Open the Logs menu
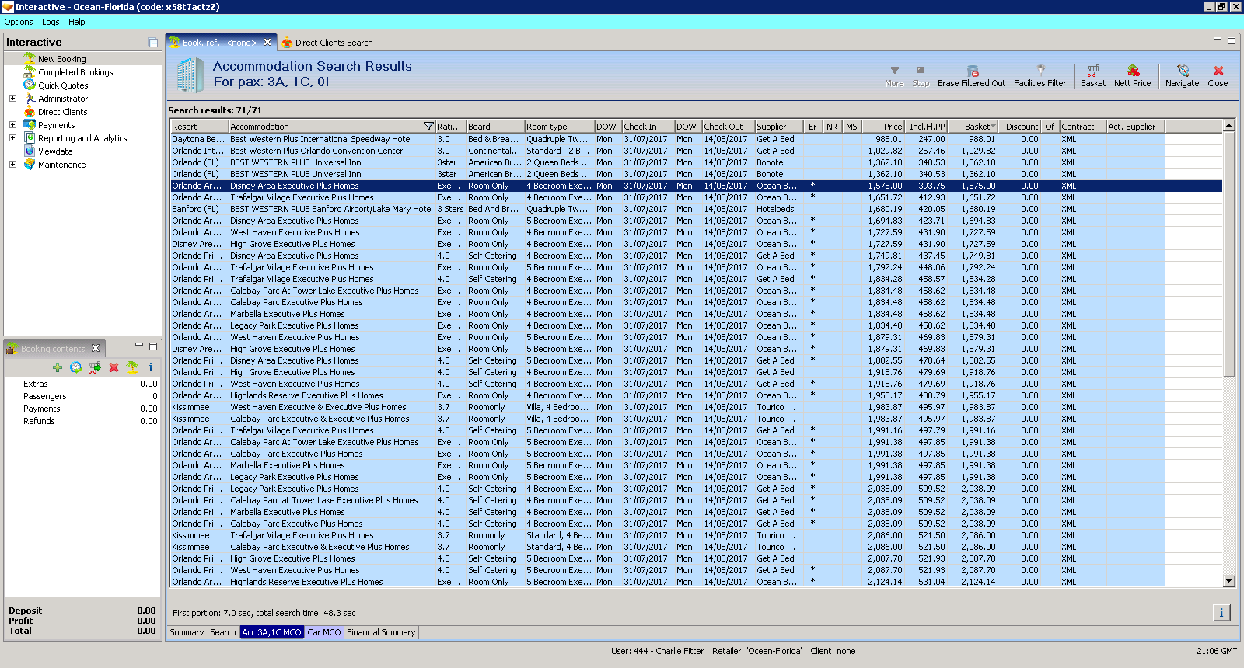The image size is (1244, 668). click(51, 23)
